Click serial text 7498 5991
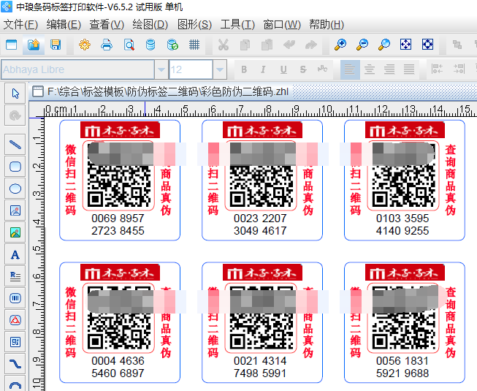 click(260, 373)
